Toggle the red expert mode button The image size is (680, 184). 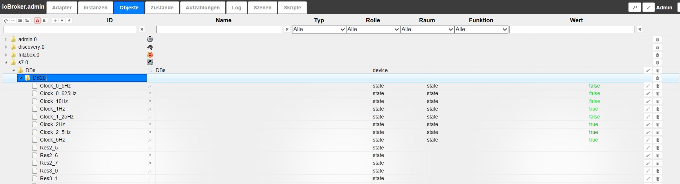click(37, 21)
